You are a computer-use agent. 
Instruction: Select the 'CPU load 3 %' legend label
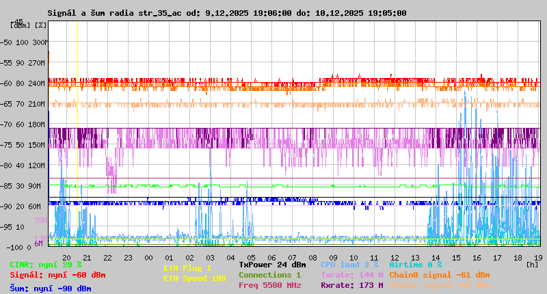349,265
